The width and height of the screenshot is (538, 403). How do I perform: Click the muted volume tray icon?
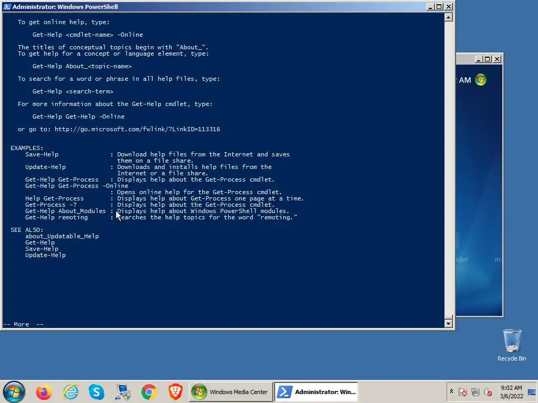pos(488,392)
